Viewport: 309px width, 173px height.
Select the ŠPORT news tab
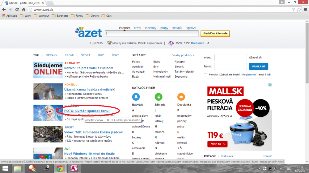[x=86, y=55]
